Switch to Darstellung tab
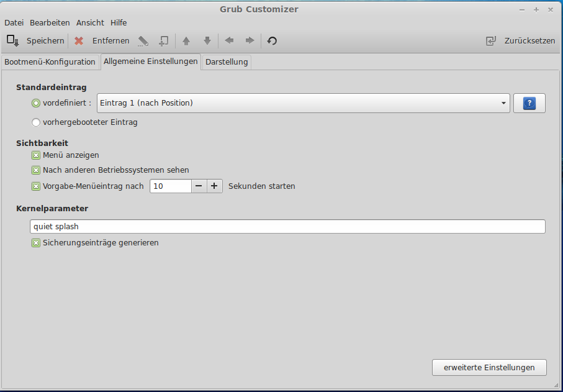Viewport: 563px width, 392px height. 227,62
